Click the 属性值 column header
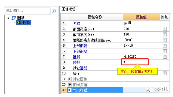 [x=142, y=17]
